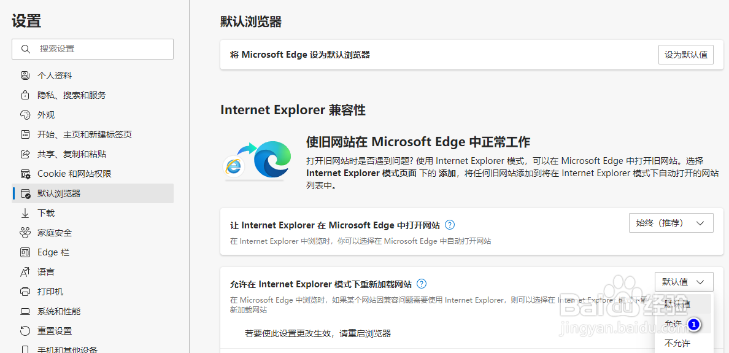Choose 允许 in the dropdown list

683,324
